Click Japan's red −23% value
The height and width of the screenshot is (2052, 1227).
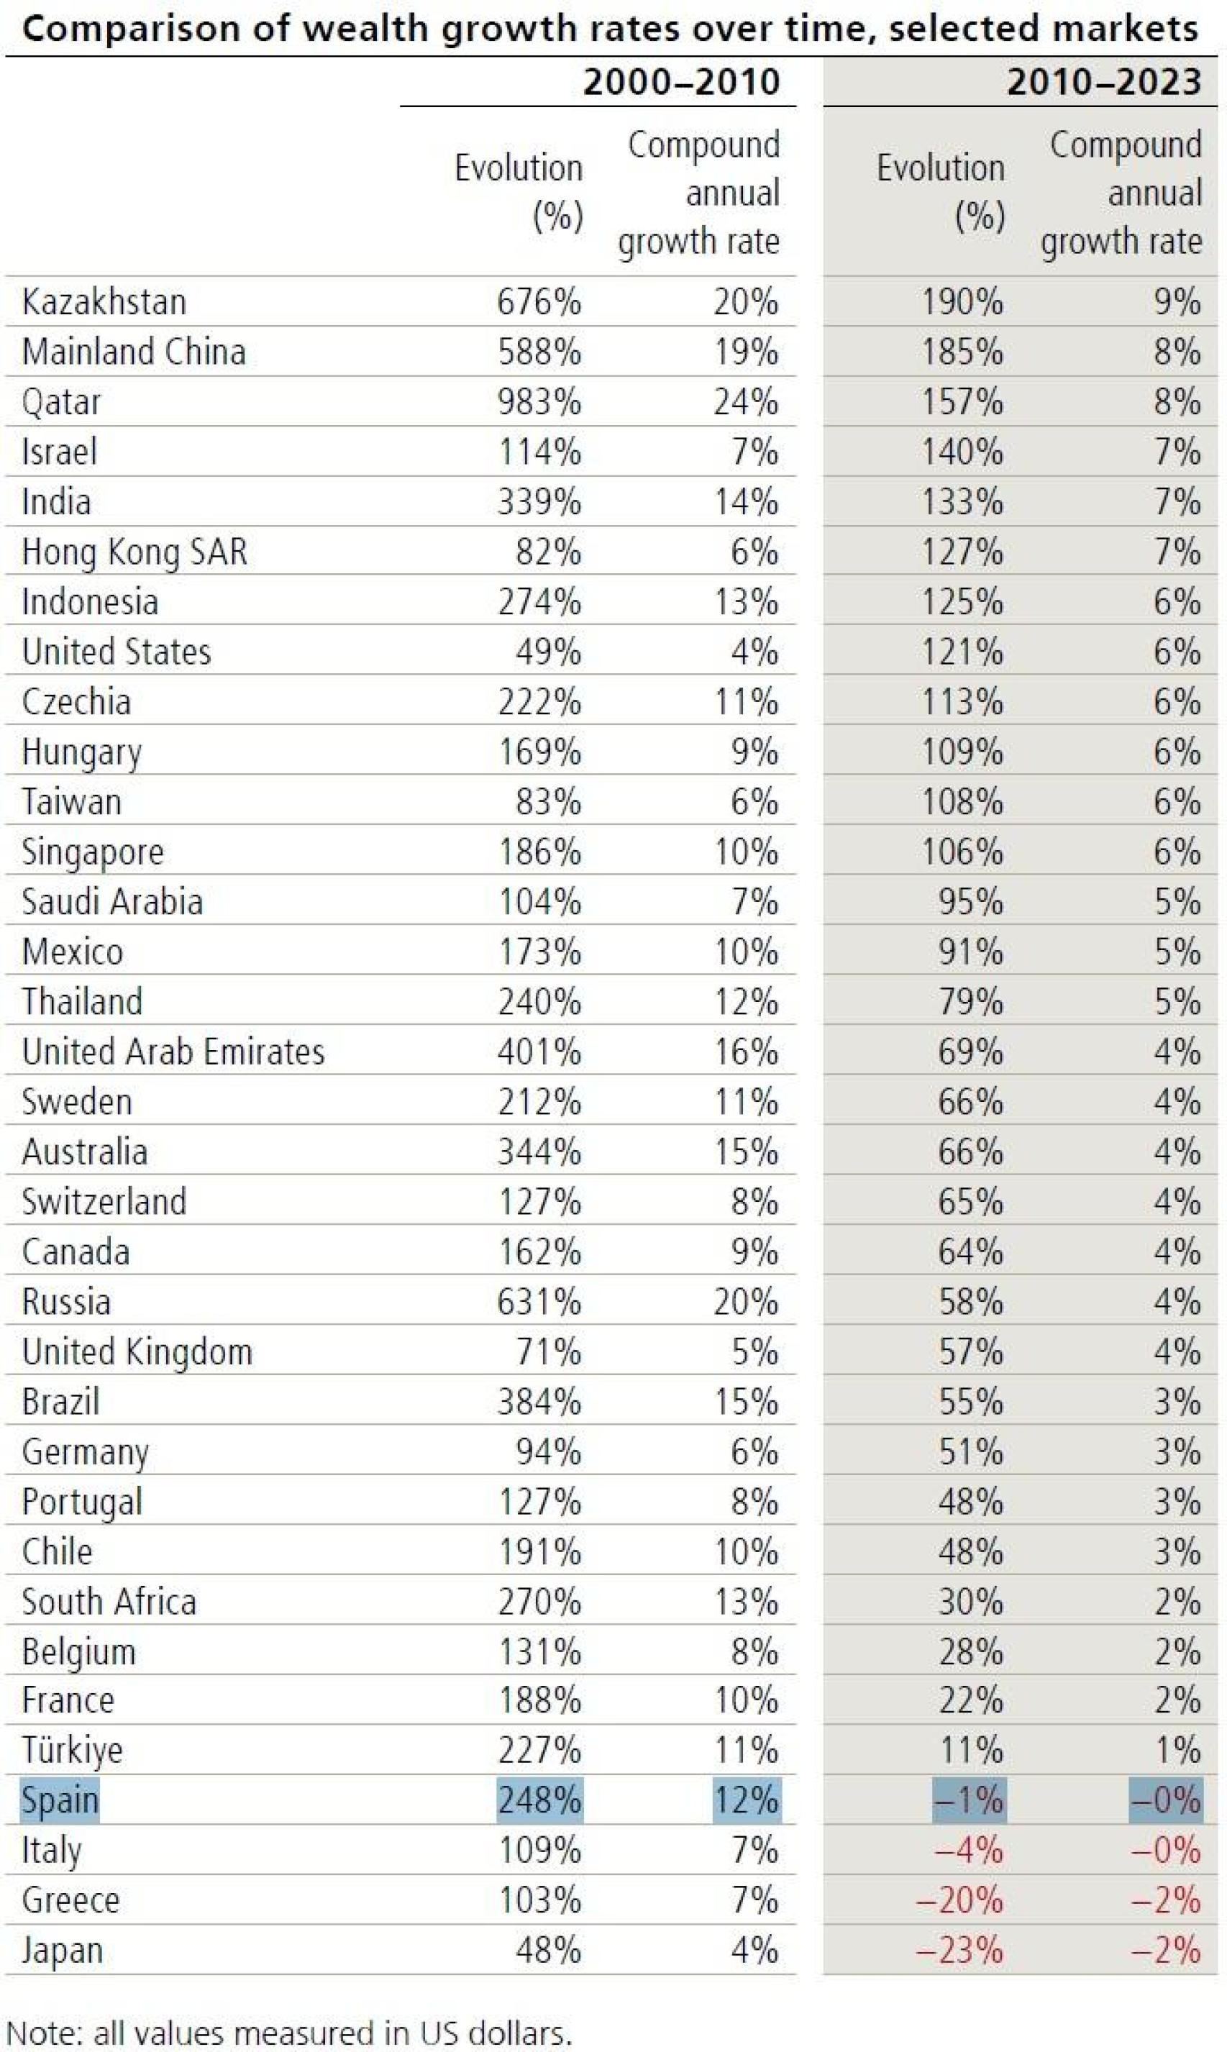pyautogui.click(x=960, y=1951)
